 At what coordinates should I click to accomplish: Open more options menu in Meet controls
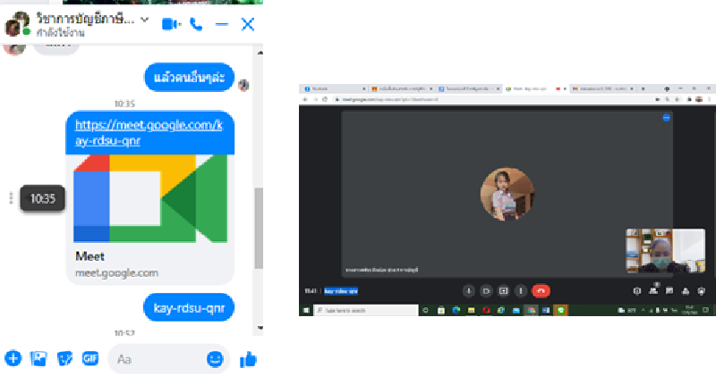522,290
